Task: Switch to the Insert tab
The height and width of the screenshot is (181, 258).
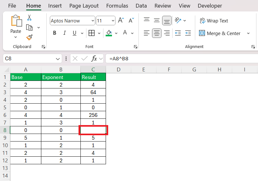Action: pos(55,6)
